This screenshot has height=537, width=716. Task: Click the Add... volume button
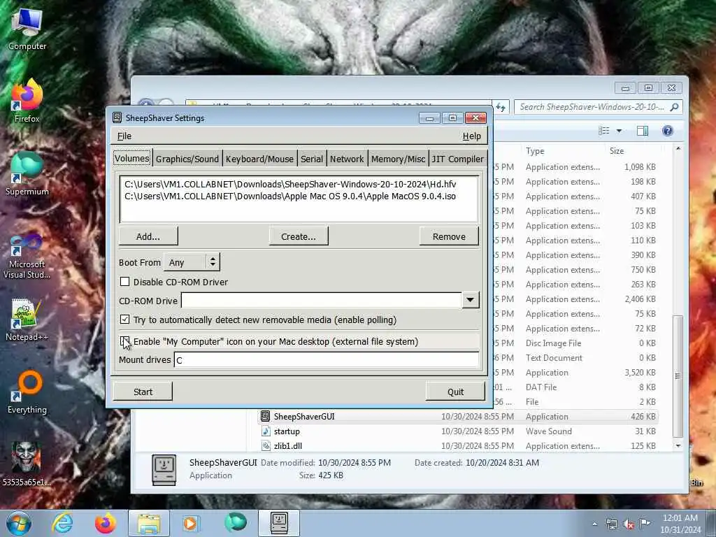(x=148, y=236)
